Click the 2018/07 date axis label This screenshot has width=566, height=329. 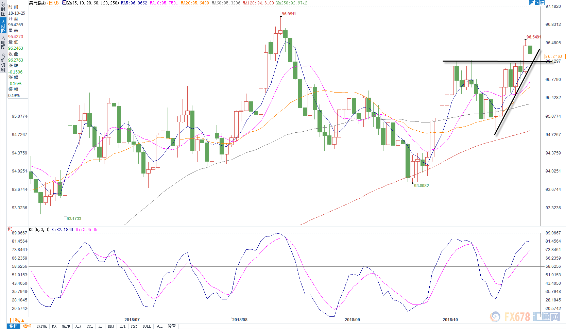coord(132,320)
